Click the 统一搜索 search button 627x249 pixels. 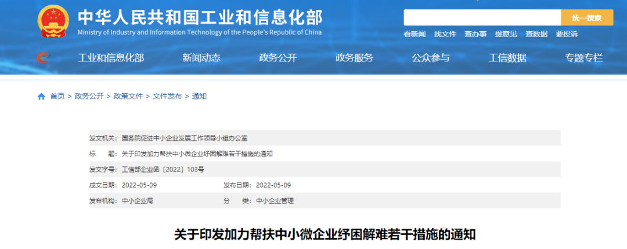pyautogui.click(x=586, y=17)
